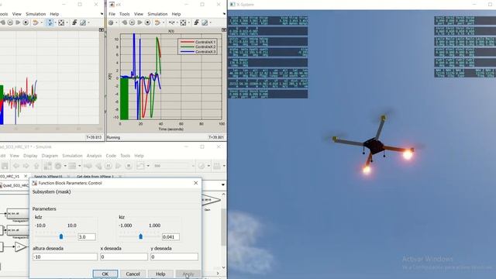Screen dimensions: 496x279
Task: Expand scale axes dropdown in eX scope
Action: 188,22
